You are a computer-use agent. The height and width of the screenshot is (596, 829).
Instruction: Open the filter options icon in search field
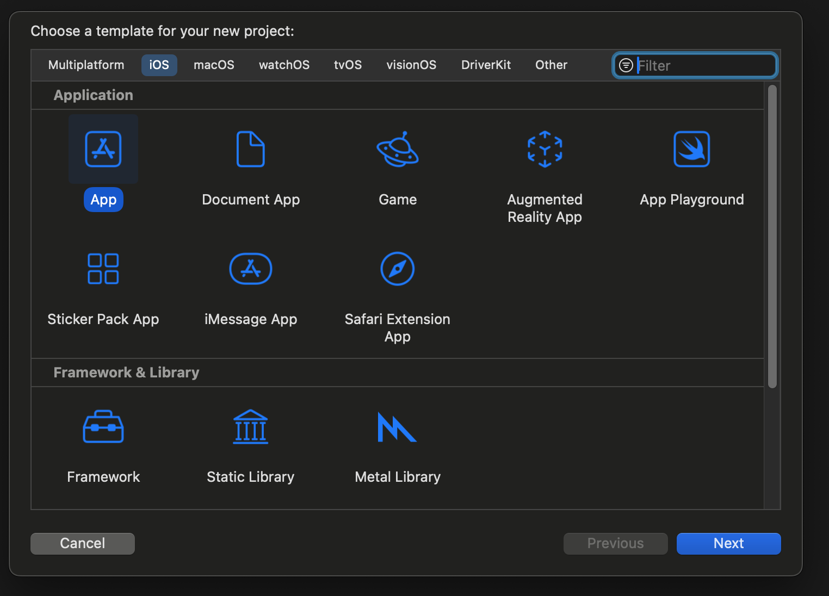point(626,65)
